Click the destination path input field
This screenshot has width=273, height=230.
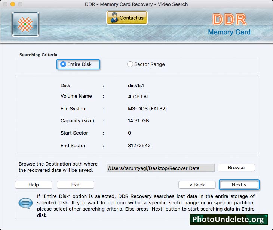click(160, 168)
